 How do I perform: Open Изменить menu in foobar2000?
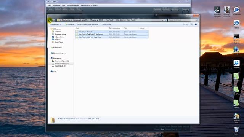(x=57, y=5)
